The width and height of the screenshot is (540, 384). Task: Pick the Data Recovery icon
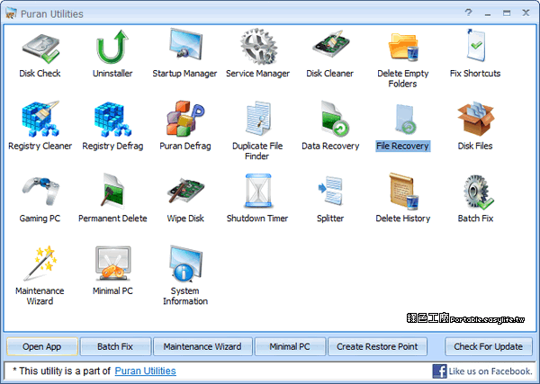330,119
